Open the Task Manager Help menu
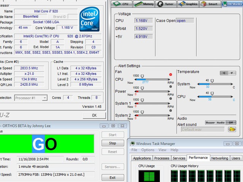Screen dimensions: 243x182 [x=174, y=150]
